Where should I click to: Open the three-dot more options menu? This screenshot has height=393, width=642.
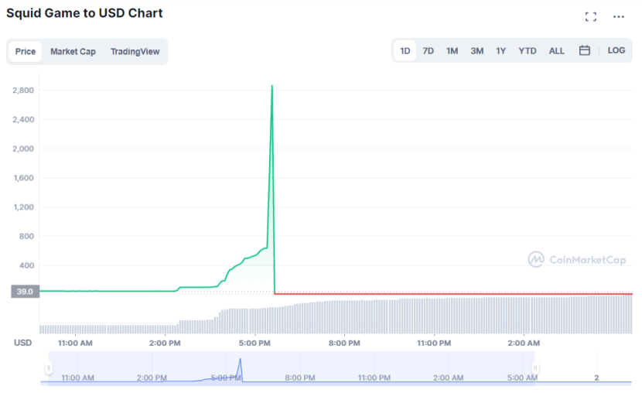[618, 17]
